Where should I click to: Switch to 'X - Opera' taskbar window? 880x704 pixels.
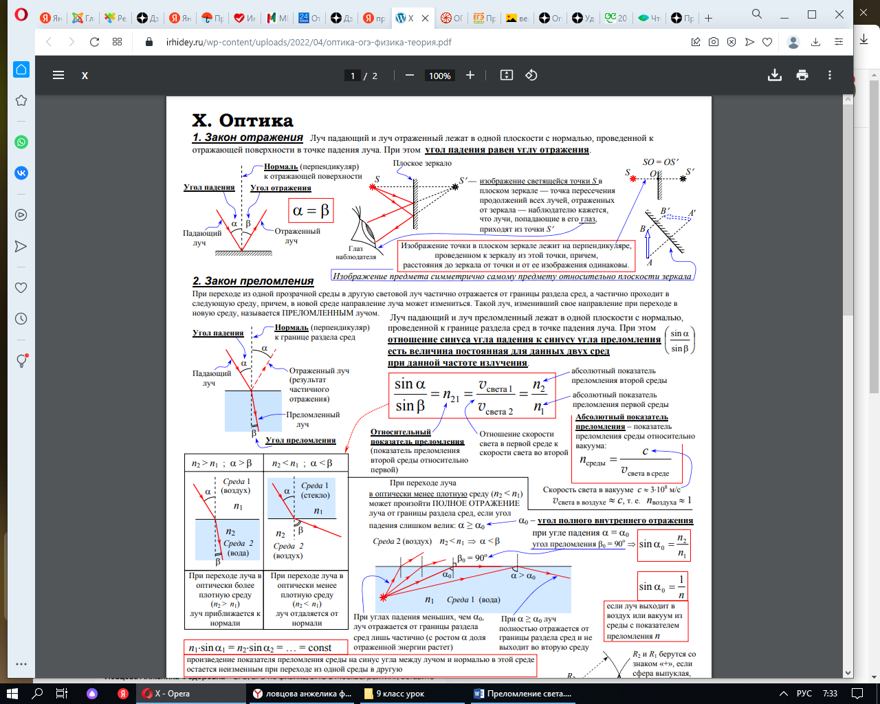point(191,693)
